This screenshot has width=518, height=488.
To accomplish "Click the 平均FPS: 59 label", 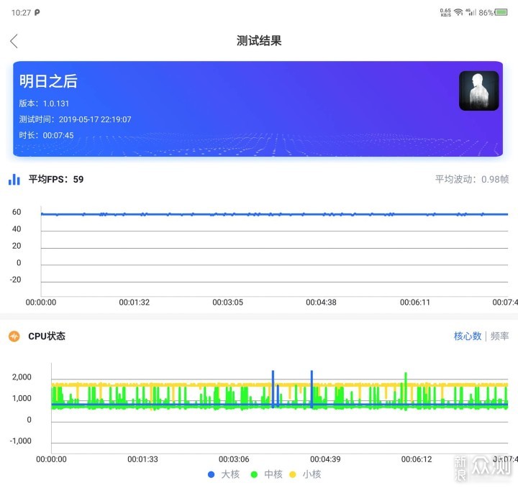I will click(56, 179).
